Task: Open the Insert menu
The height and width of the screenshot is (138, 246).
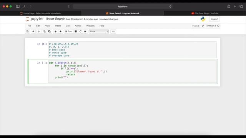Action: [x=58, y=26]
